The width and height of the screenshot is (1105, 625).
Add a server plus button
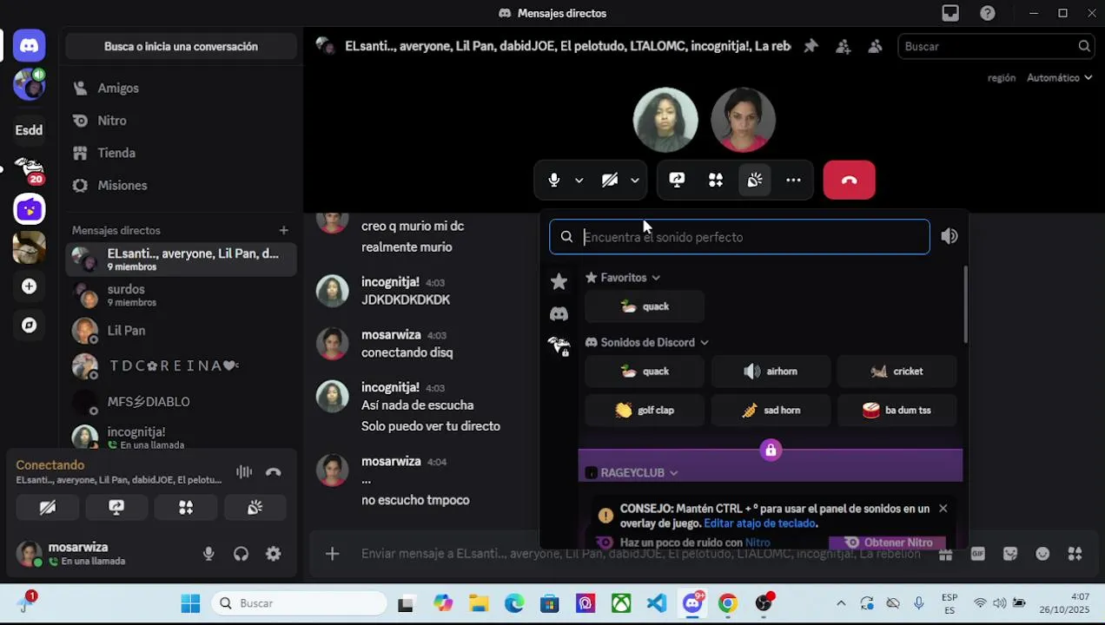coord(29,286)
